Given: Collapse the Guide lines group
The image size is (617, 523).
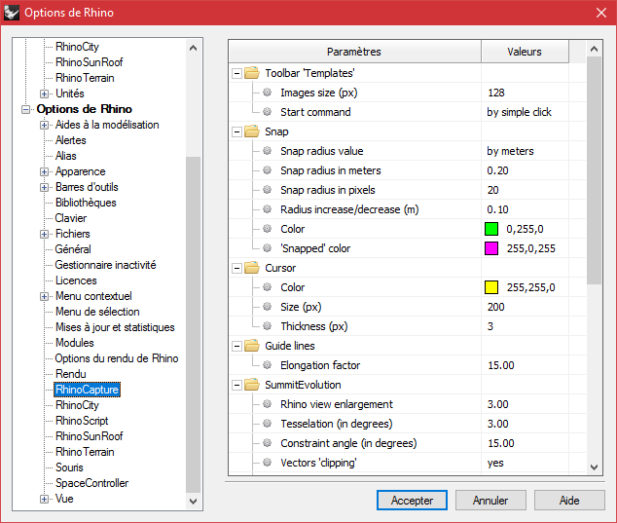Looking at the screenshot, I should (236, 346).
